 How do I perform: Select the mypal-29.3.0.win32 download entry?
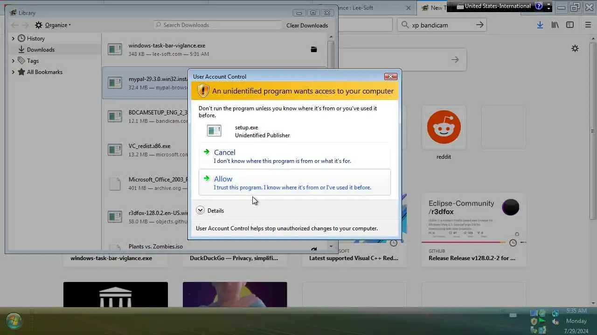(x=145, y=83)
